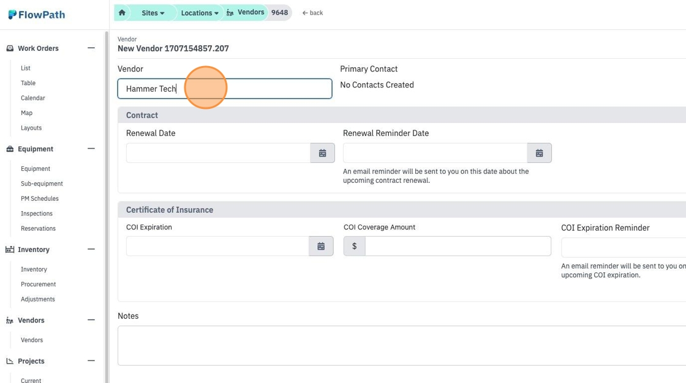Image resolution: width=686 pixels, height=383 pixels.
Task: Click the Work Orders sidebar heading
Action: coord(38,48)
